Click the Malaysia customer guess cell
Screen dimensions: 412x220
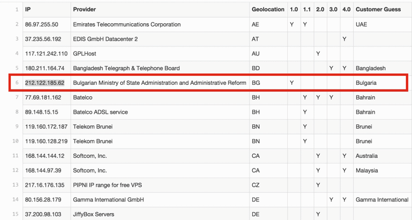coord(383,171)
